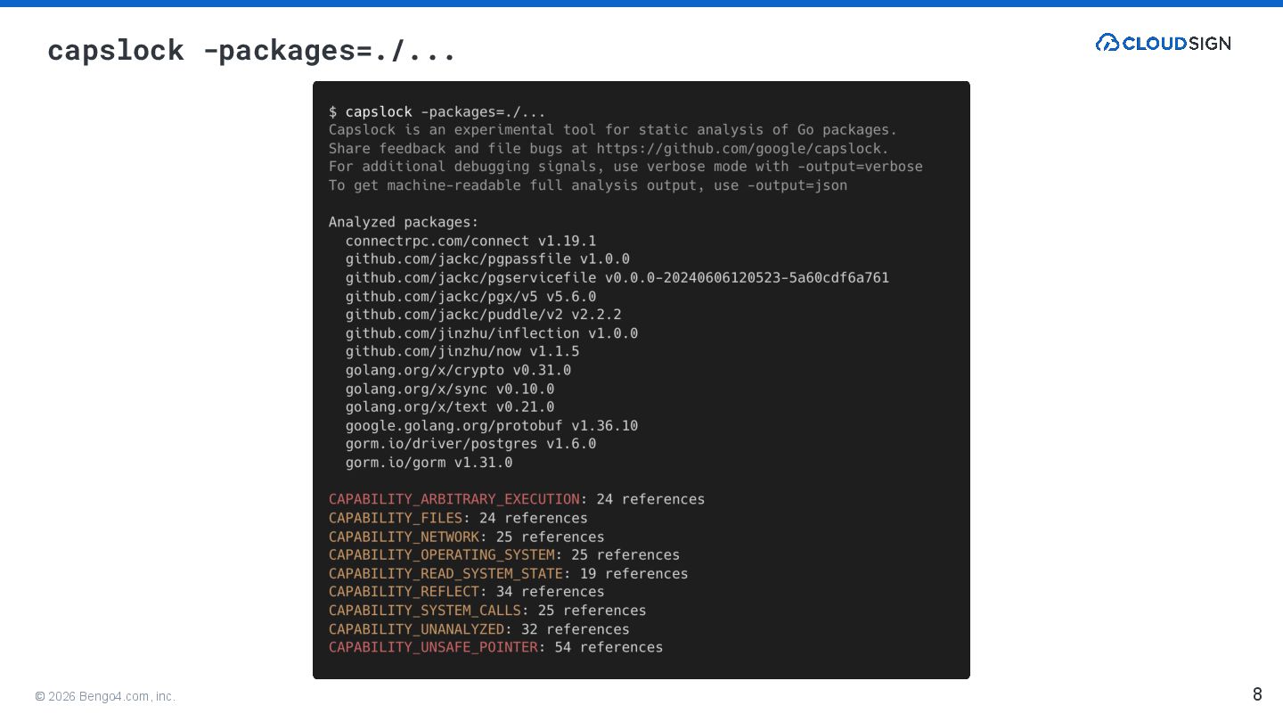
Task: Click the CloudSign cloud logo icon
Action: coord(1107,43)
